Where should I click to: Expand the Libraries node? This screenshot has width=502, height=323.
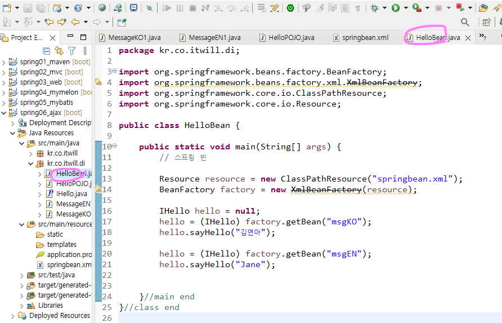[x=21, y=306]
